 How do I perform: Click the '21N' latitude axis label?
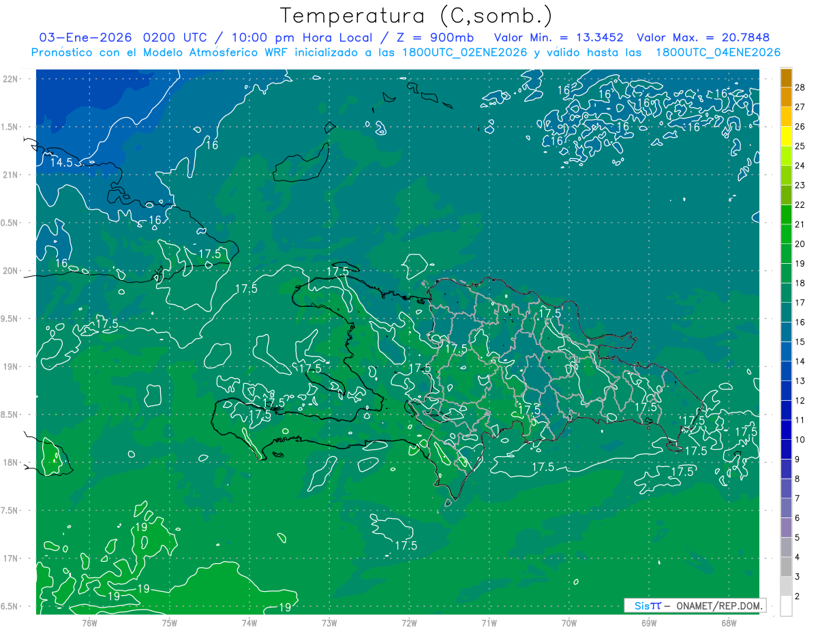10,175
